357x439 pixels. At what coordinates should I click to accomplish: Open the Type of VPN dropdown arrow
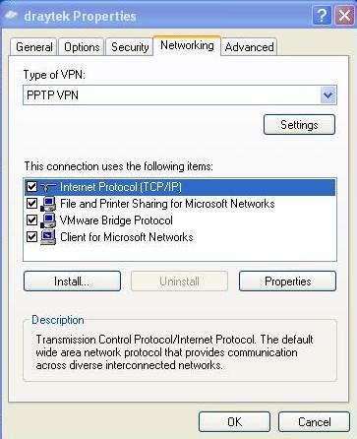click(327, 95)
